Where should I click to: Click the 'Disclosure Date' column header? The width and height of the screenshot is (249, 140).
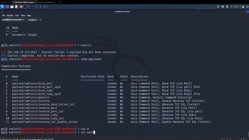pyautogui.click(x=93, y=77)
